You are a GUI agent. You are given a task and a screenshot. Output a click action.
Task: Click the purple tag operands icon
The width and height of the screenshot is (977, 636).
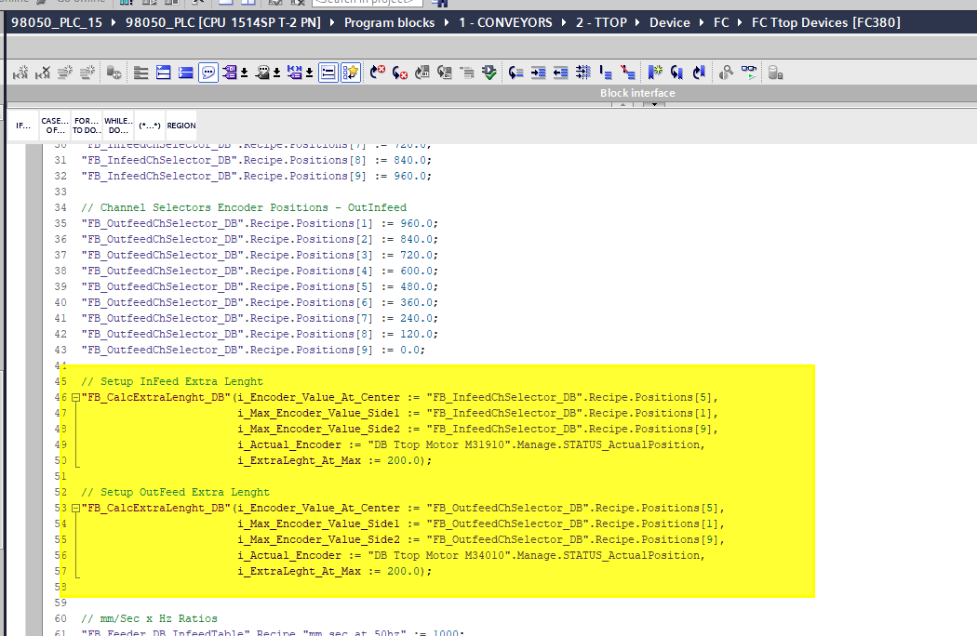tap(230, 73)
